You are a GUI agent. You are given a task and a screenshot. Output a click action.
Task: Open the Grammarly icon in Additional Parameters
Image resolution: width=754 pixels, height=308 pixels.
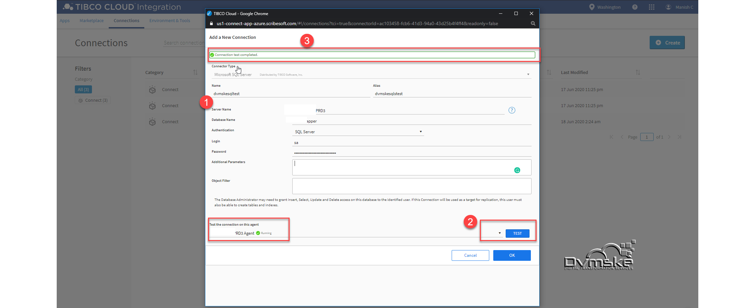point(517,170)
